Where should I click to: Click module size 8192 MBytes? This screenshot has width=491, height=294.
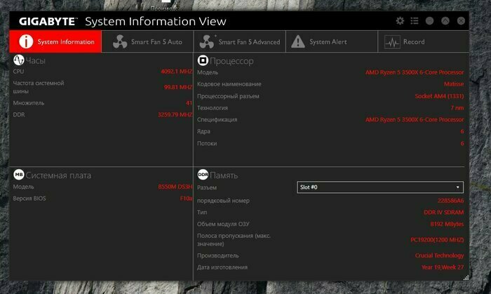(x=447, y=224)
